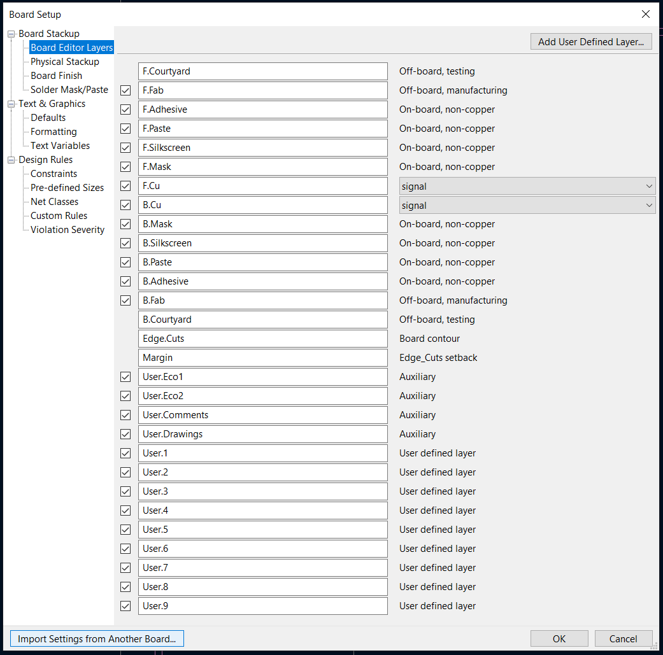Screen dimensions: 663x655
Task: Click the B.Mask layer name field
Action: [262, 224]
